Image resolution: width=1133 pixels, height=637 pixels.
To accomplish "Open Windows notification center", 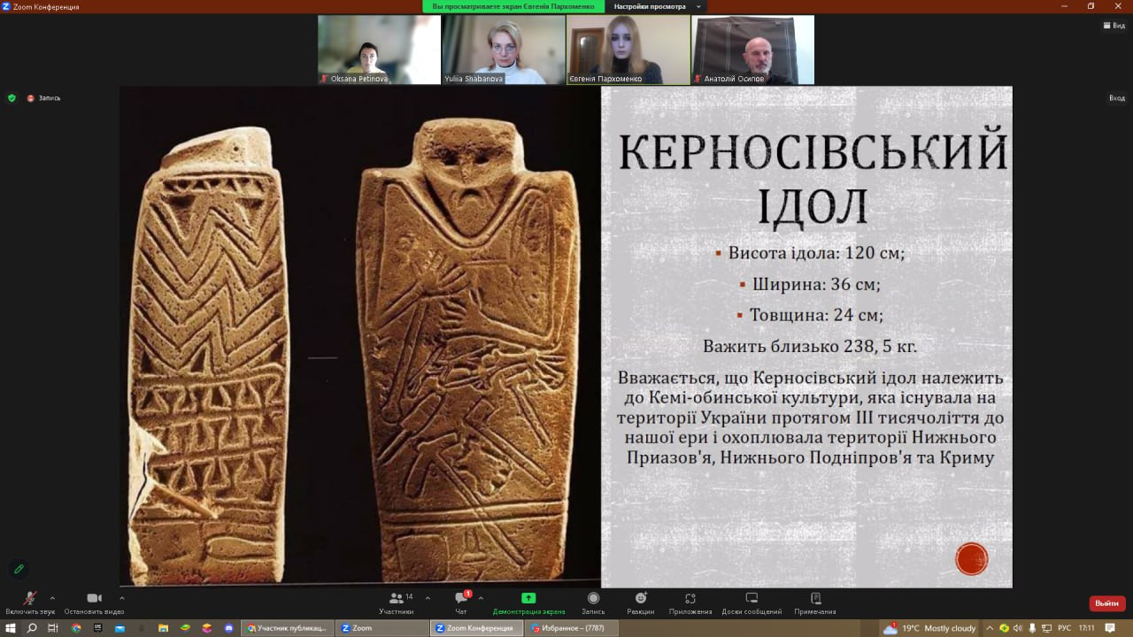I will click(1110, 628).
